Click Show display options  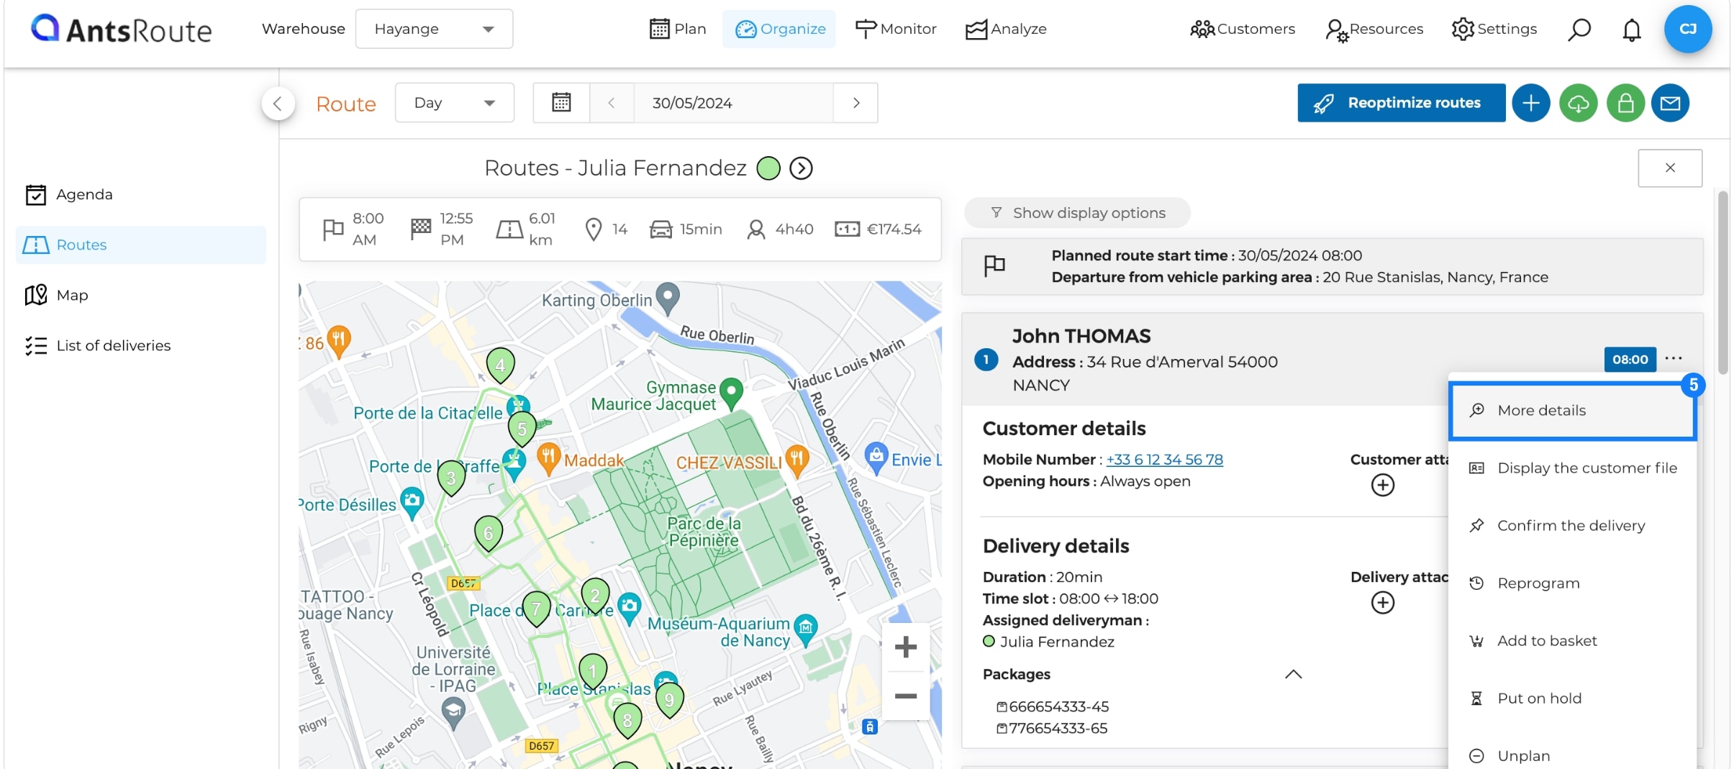1077,212
